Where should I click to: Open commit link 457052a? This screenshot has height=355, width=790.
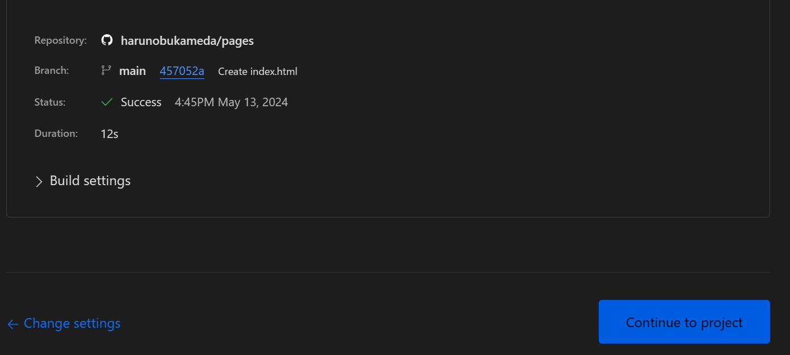(x=182, y=71)
